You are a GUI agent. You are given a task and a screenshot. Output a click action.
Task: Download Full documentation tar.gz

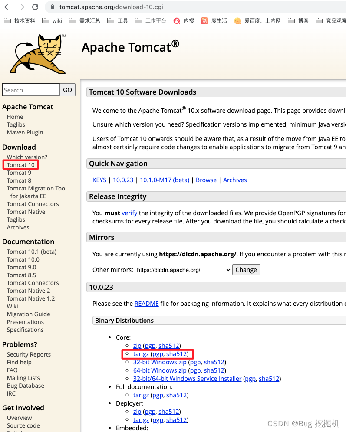pos(141,396)
